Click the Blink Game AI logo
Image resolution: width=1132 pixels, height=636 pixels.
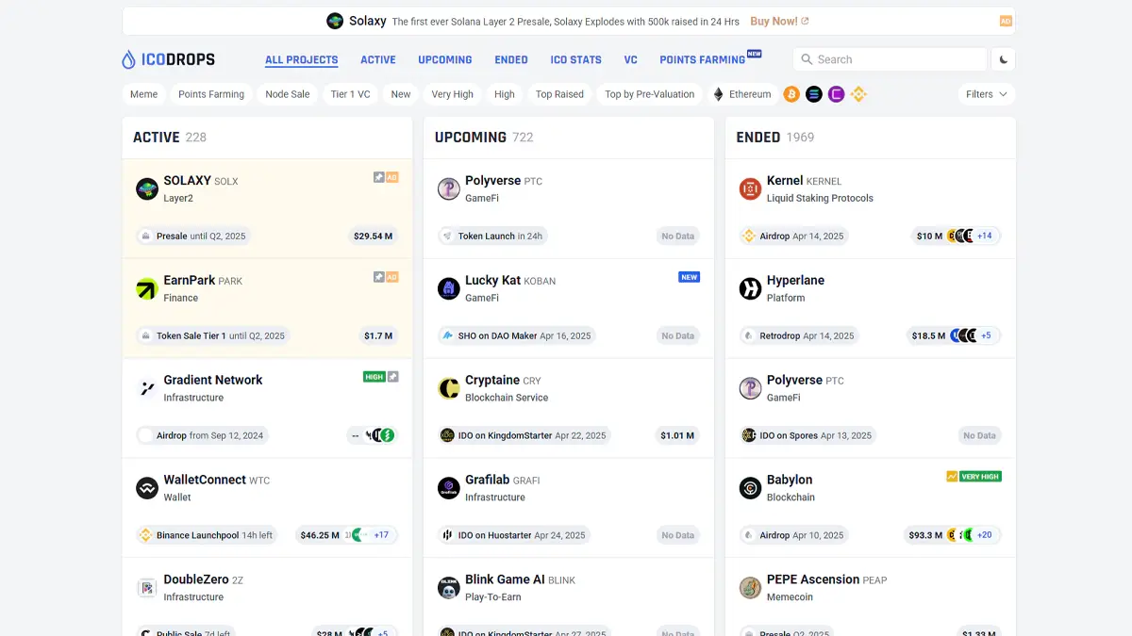449,588
